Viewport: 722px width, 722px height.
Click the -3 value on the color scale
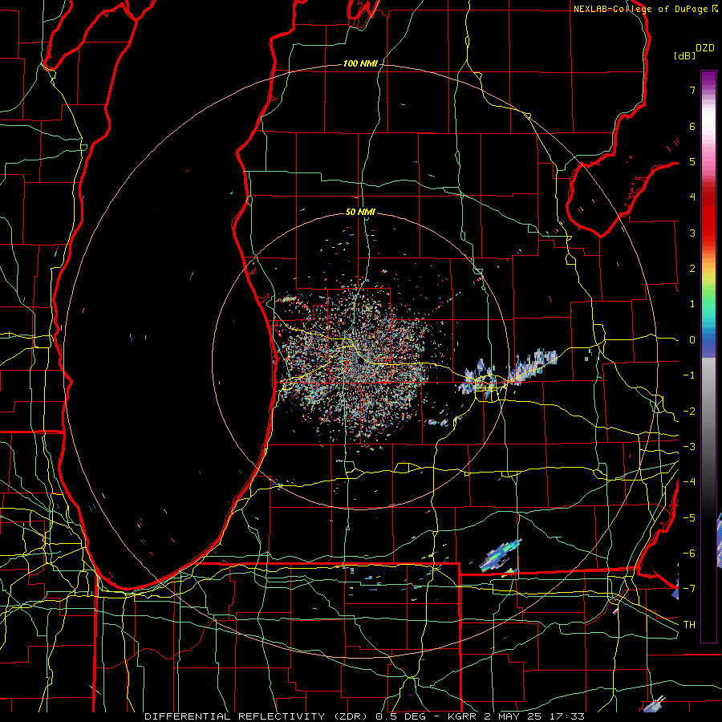(689, 447)
